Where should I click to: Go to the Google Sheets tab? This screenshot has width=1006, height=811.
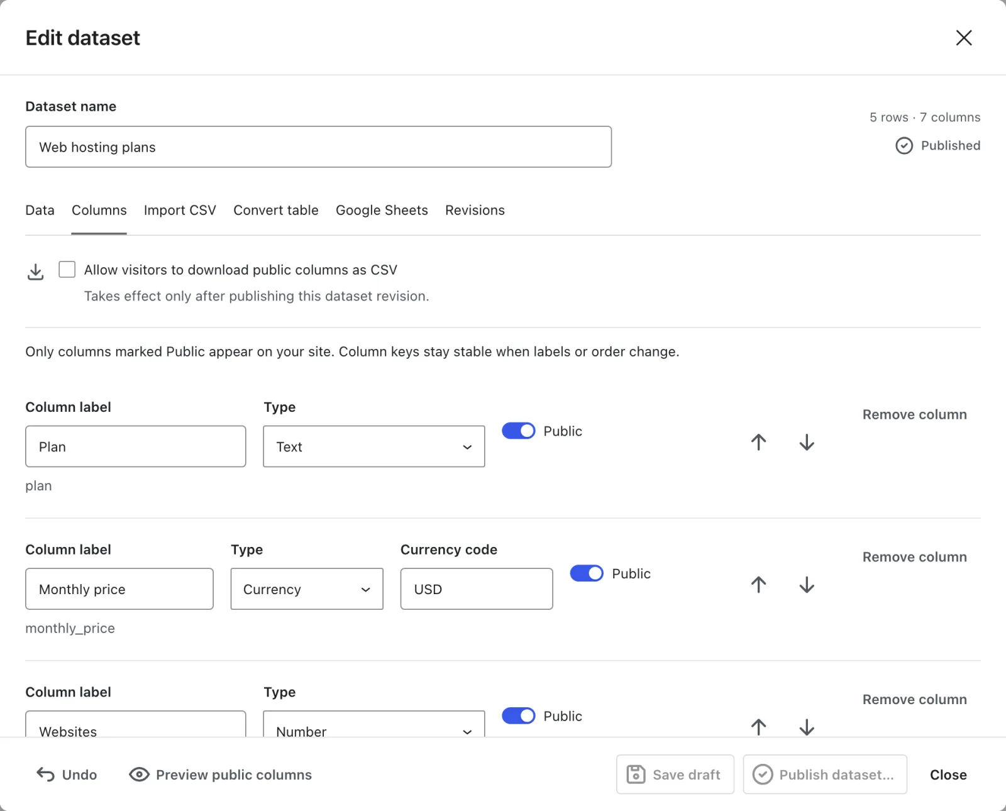coord(382,210)
